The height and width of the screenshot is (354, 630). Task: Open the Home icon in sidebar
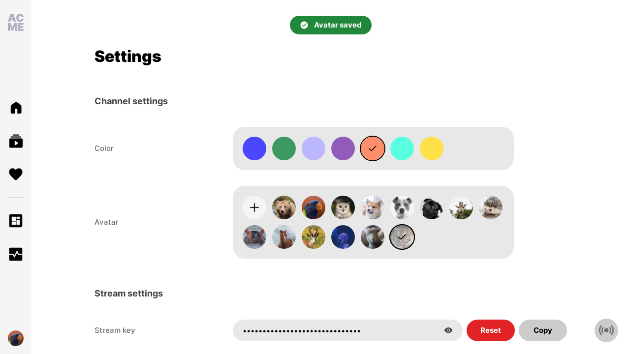pyautogui.click(x=16, y=108)
